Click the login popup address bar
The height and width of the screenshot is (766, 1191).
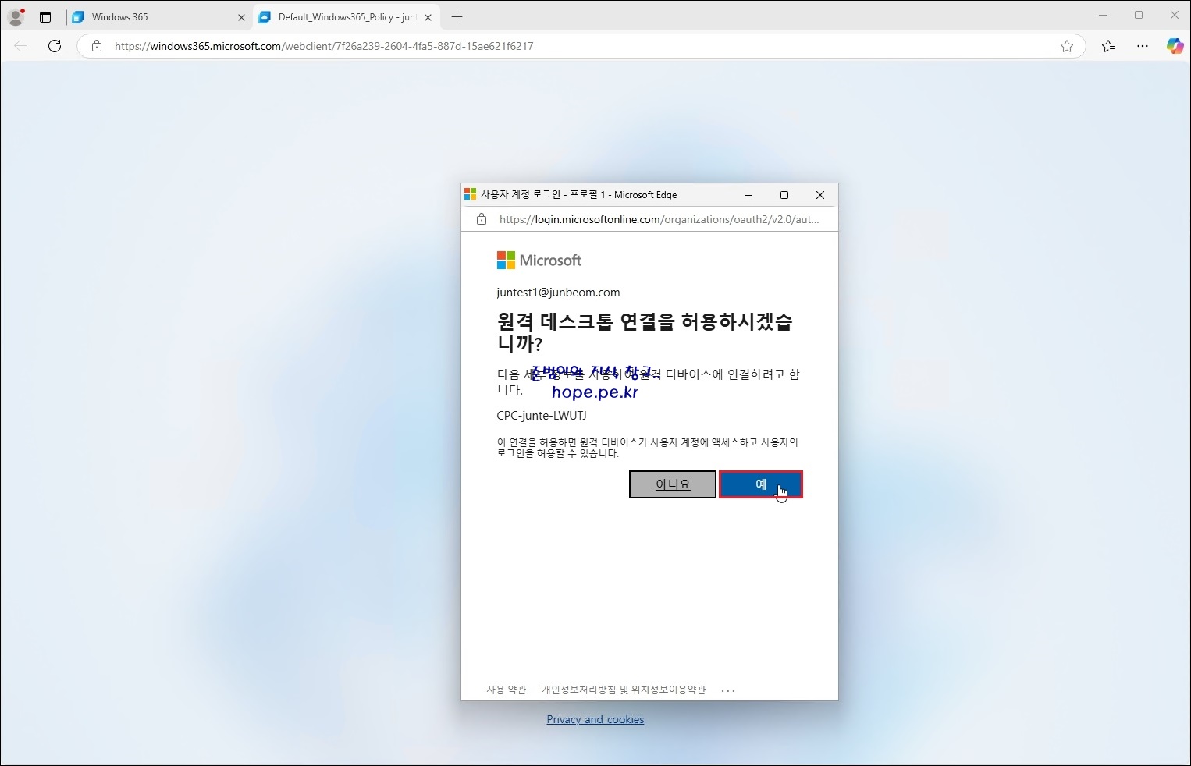(649, 219)
